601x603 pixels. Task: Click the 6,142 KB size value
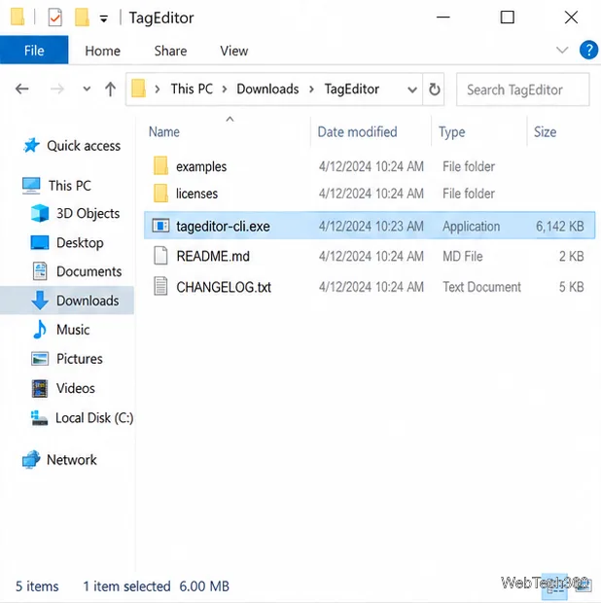point(560,226)
